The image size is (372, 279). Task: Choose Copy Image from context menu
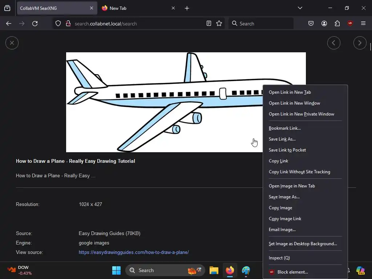pyautogui.click(x=305, y=208)
